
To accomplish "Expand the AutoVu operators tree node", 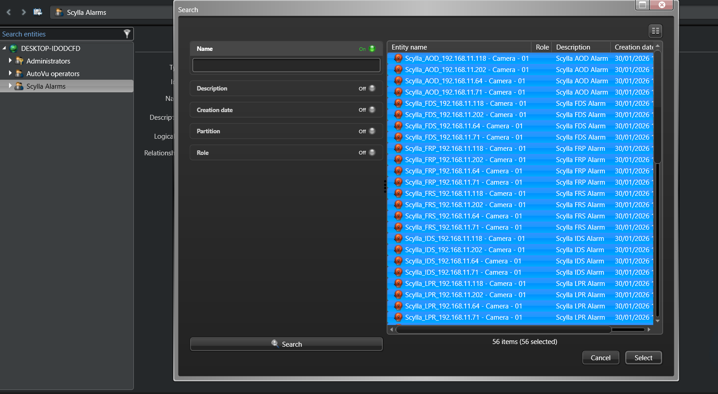I will coord(10,73).
